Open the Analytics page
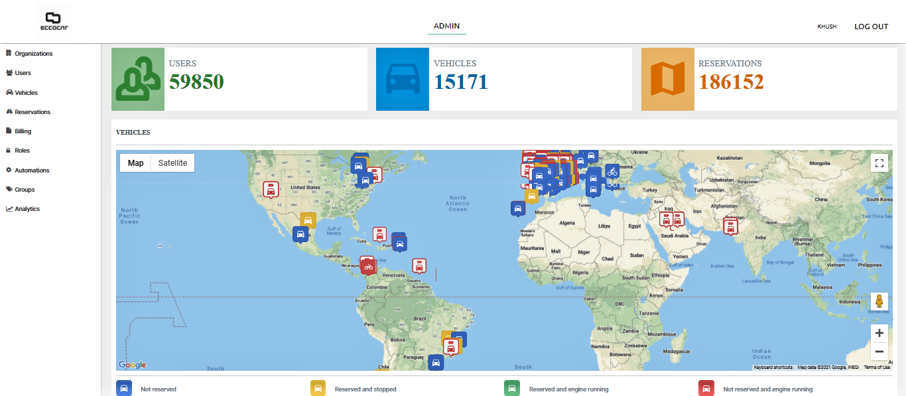Viewport: 906px width, 396px height. point(27,209)
